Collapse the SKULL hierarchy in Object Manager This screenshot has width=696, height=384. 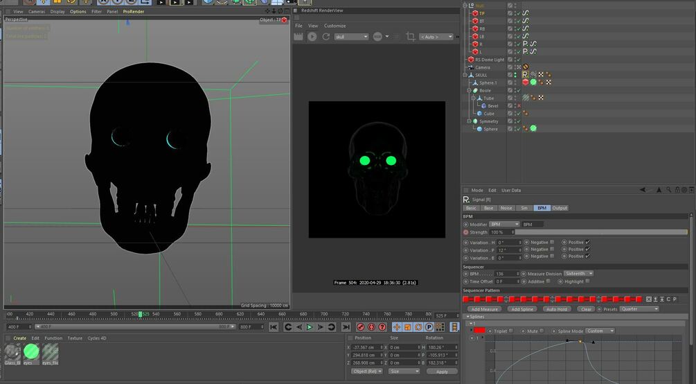(x=465, y=75)
